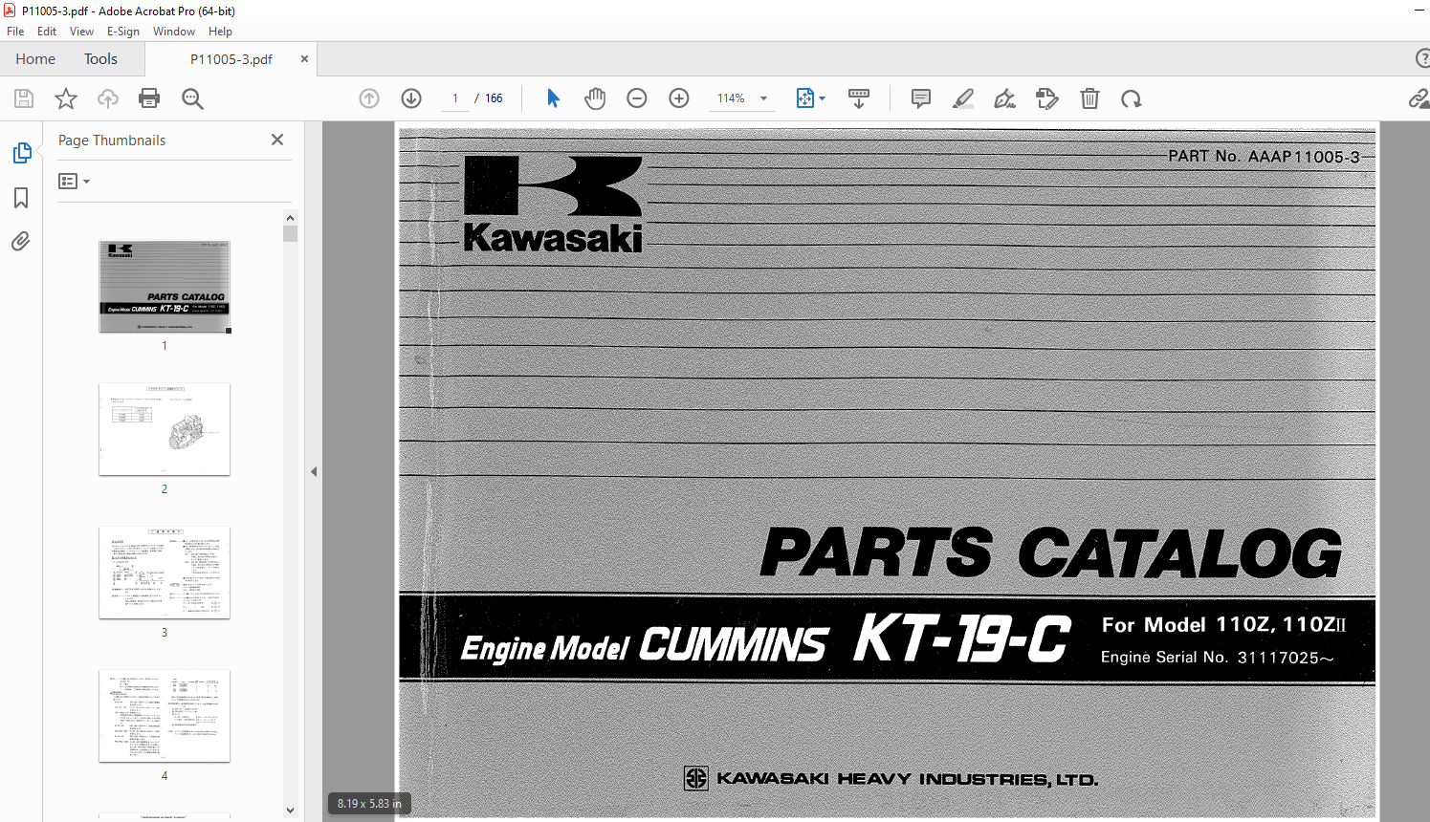The width and height of the screenshot is (1430, 822).
Task: Open the Sign document tool
Action: click(1004, 98)
